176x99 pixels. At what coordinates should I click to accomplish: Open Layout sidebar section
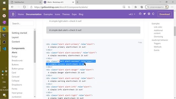click(x=15, y=37)
